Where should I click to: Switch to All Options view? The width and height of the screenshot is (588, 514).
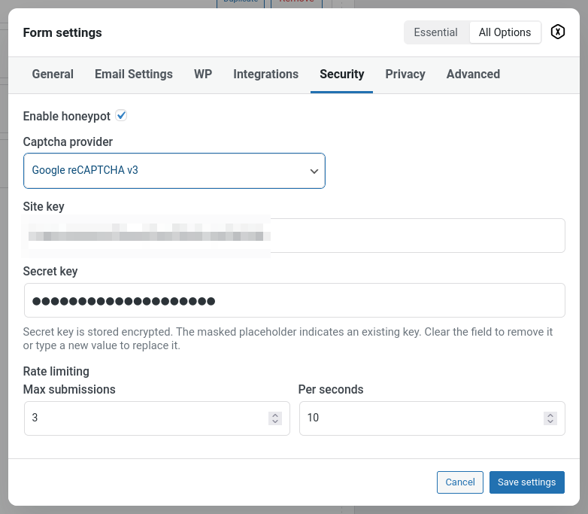point(505,32)
